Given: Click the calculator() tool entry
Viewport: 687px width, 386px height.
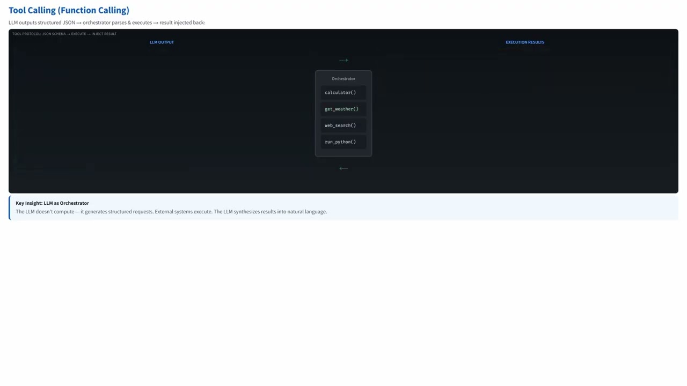Looking at the screenshot, I should pos(343,93).
